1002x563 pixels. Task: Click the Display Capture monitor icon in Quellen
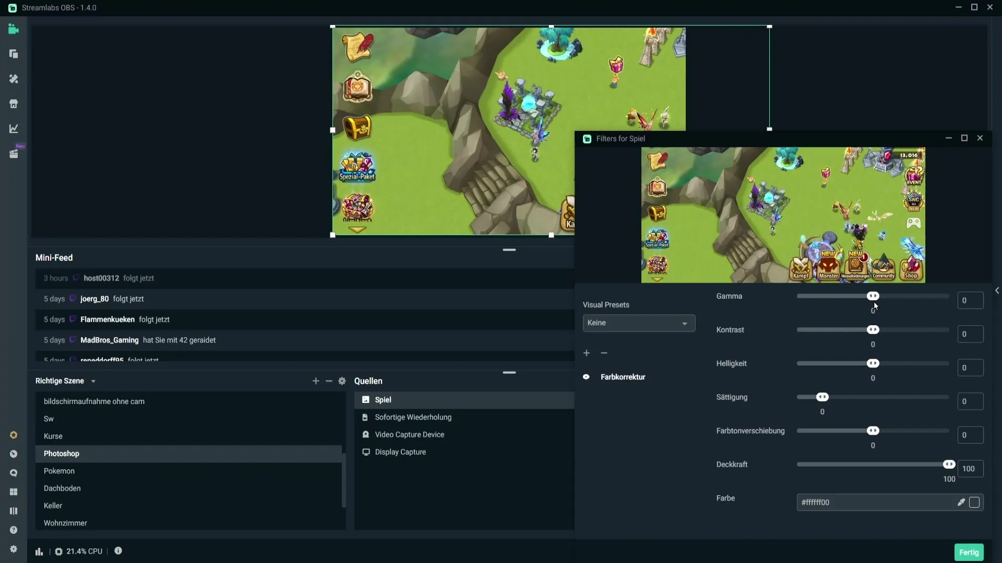366,452
